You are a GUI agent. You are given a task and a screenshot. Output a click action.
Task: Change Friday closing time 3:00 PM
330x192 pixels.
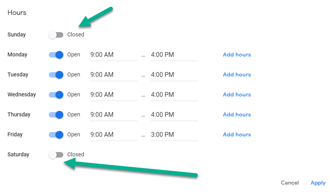pos(174,135)
